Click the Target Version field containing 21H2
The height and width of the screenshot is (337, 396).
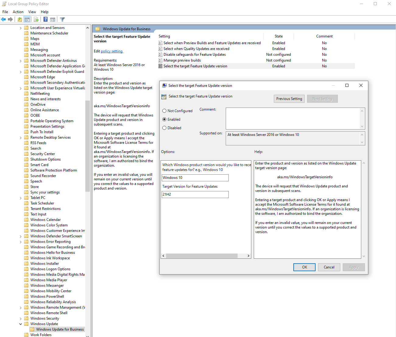point(195,194)
